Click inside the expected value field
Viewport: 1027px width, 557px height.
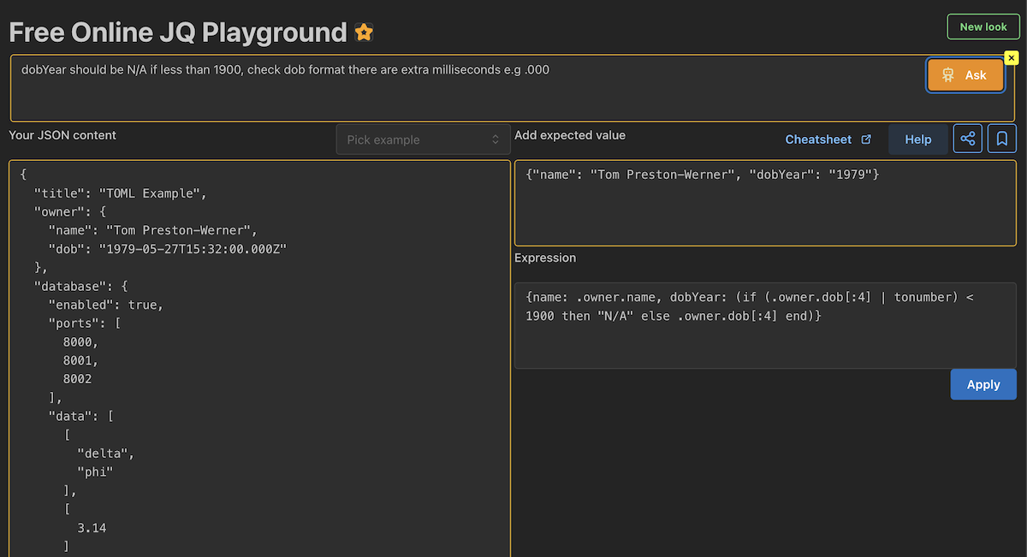[764, 203]
